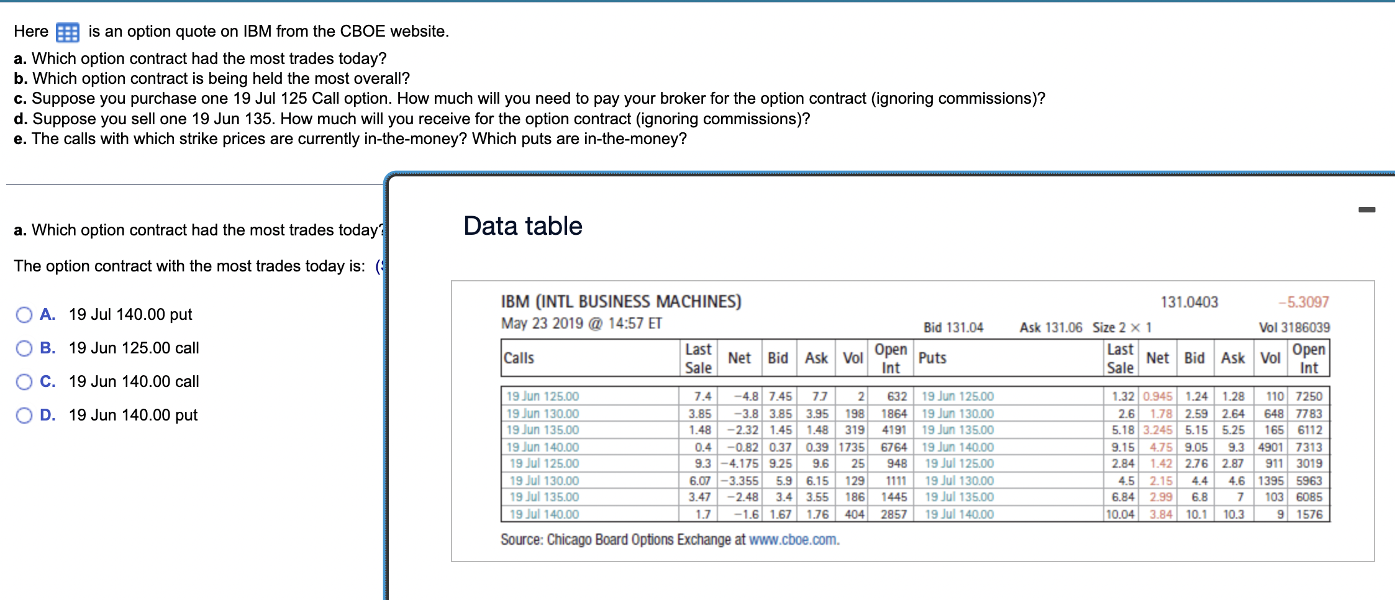Image resolution: width=1395 pixels, height=600 pixels.
Task: Select answer B, 19 Jun 125.00 call
Action: [24, 348]
